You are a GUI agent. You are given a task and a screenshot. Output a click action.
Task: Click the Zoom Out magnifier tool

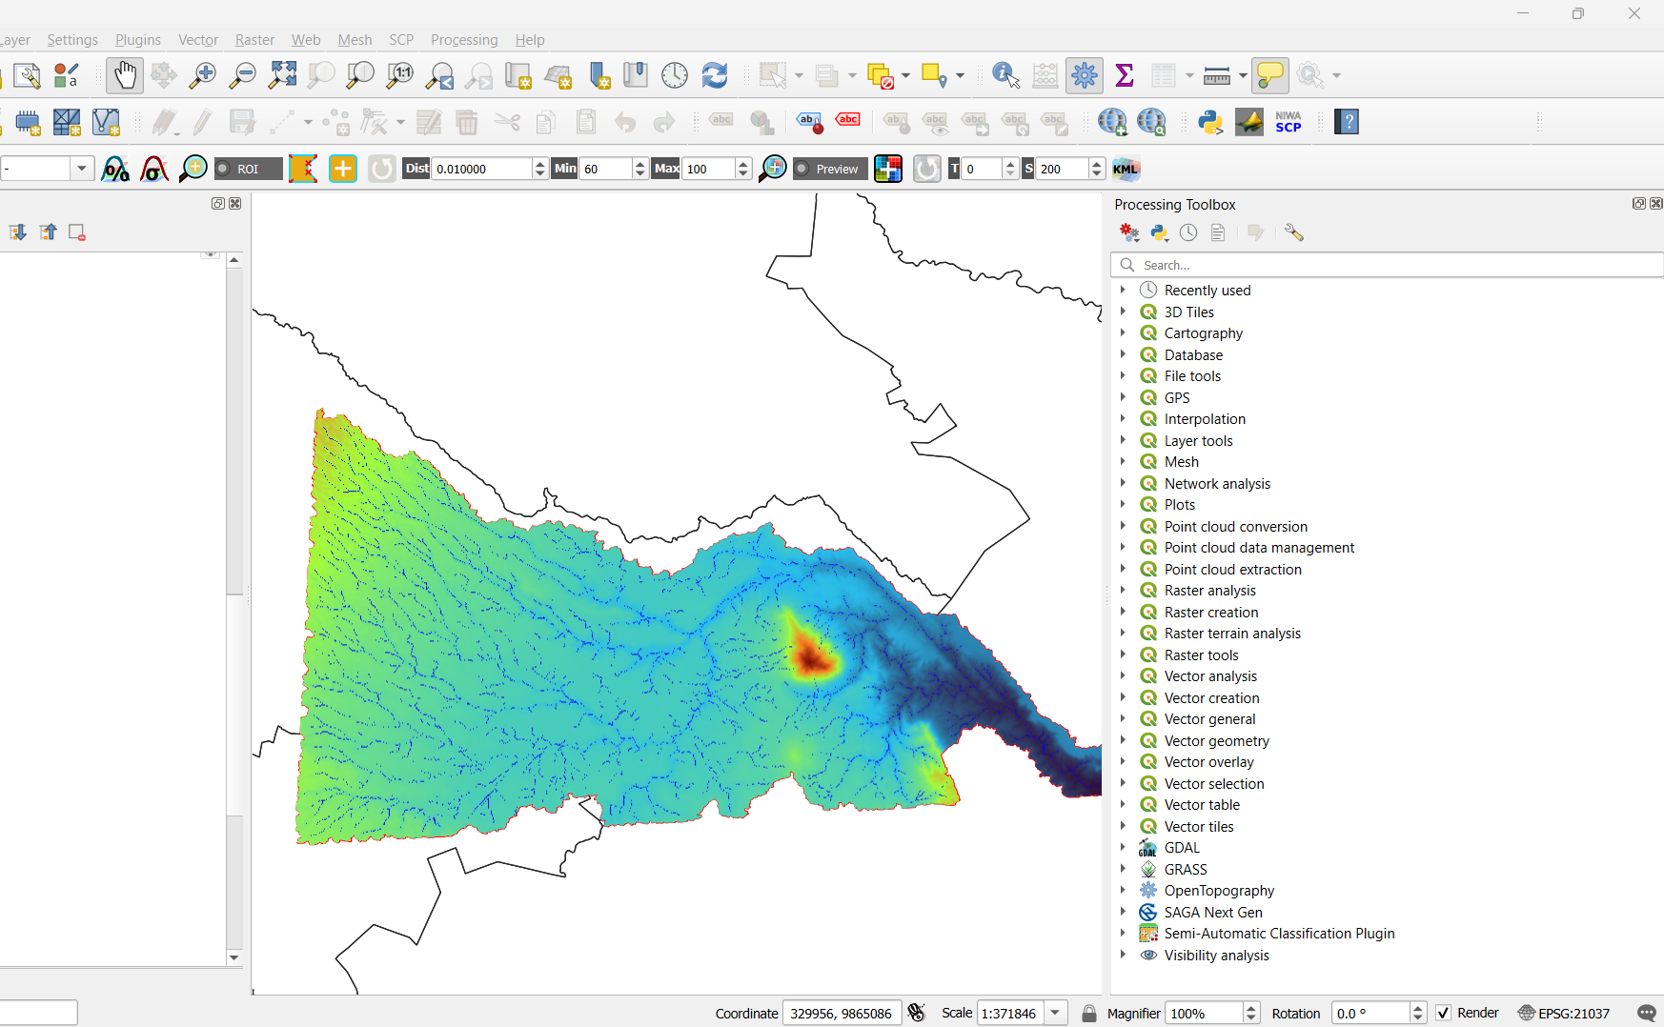pos(243,75)
